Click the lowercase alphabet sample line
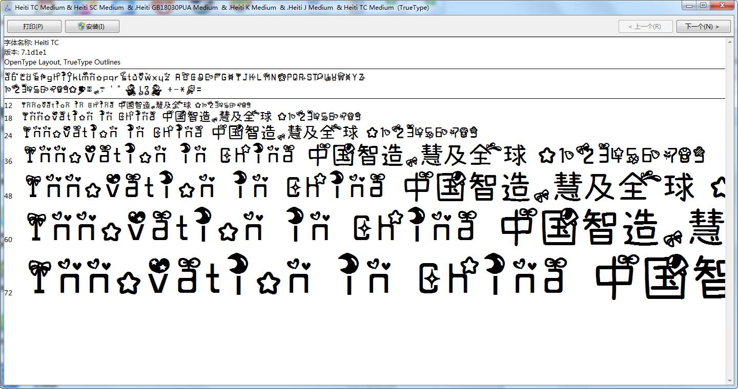Screen dimensions: 738x389 click(184, 77)
